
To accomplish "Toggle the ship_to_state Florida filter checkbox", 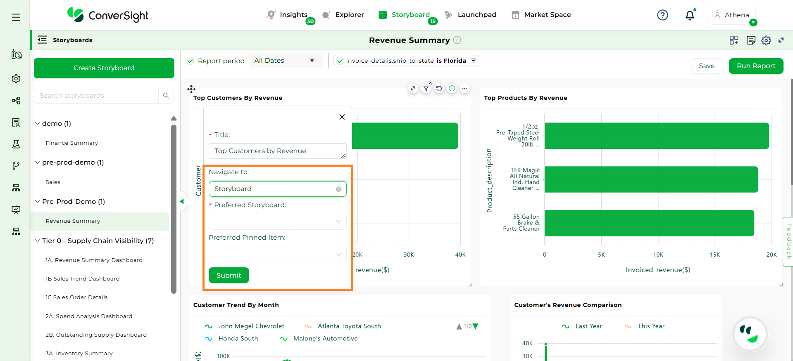I will (x=340, y=61).
